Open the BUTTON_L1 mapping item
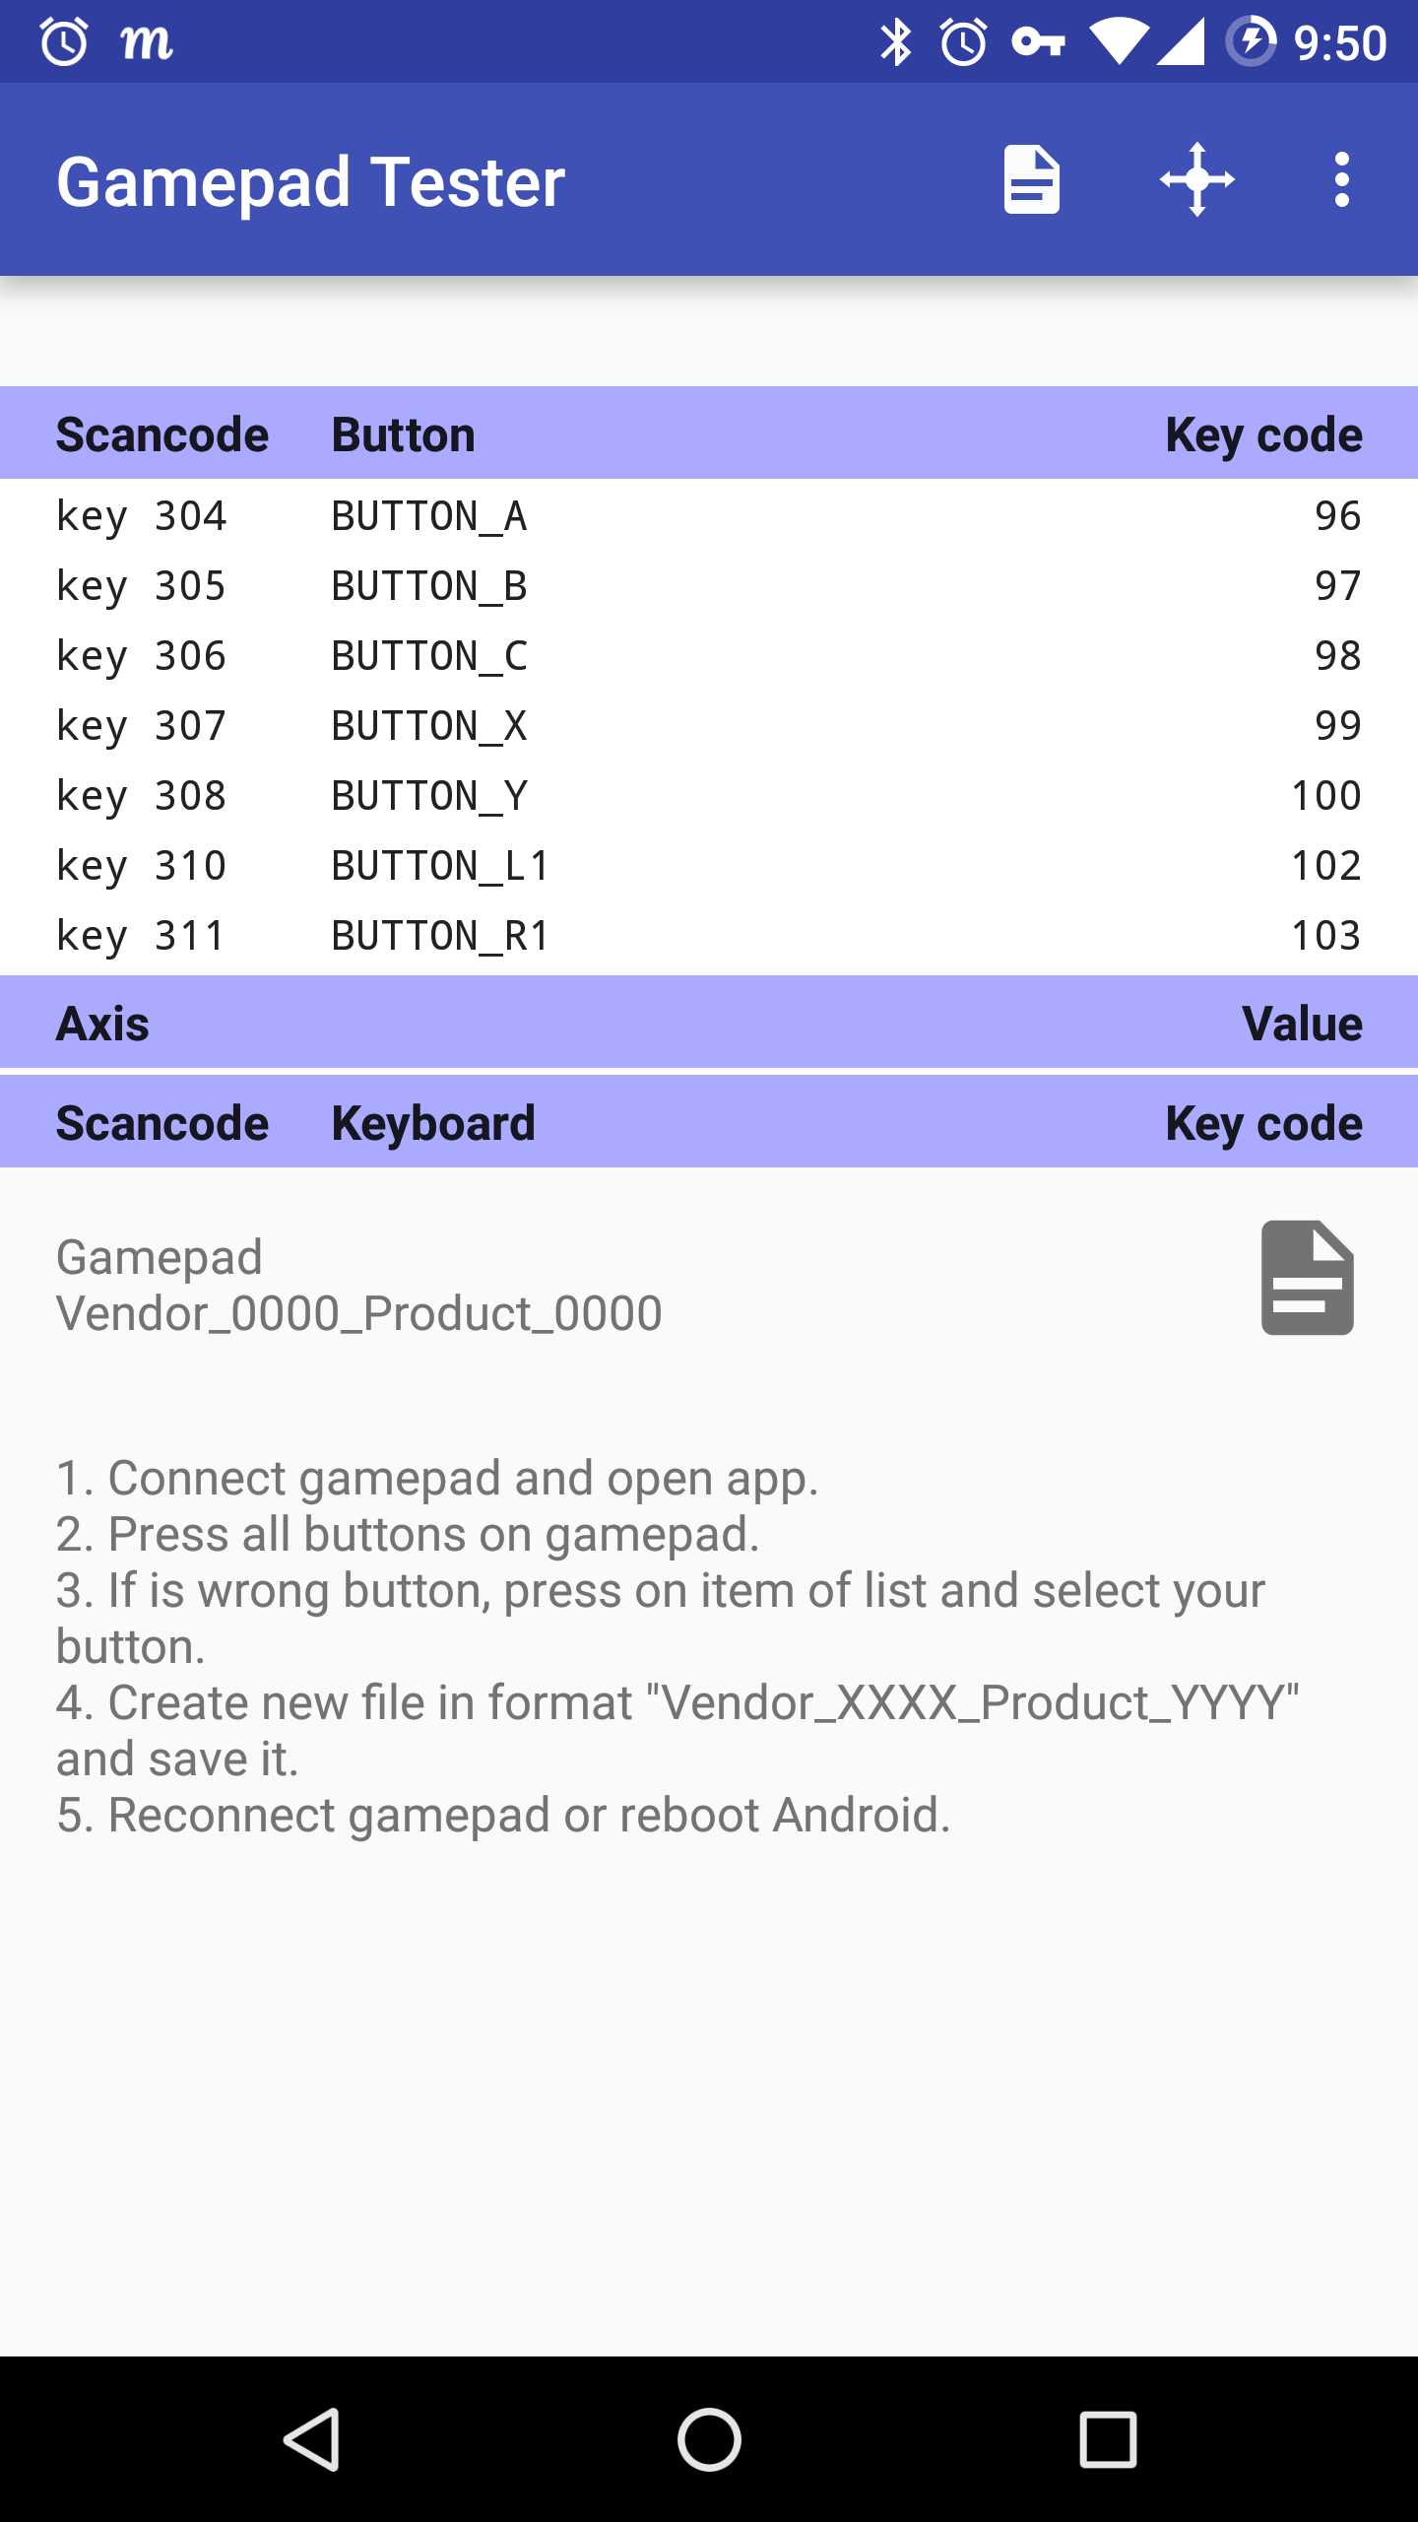The image size is (1418, 2522). tap(709, 865)
